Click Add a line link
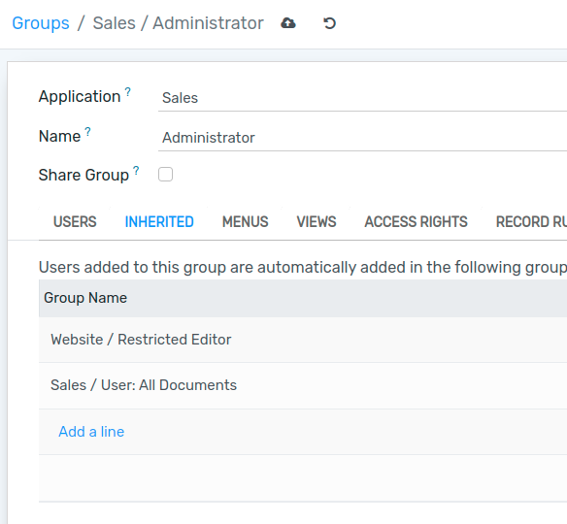The width and height of the screenshot is (567, 524). pos(91,432)
